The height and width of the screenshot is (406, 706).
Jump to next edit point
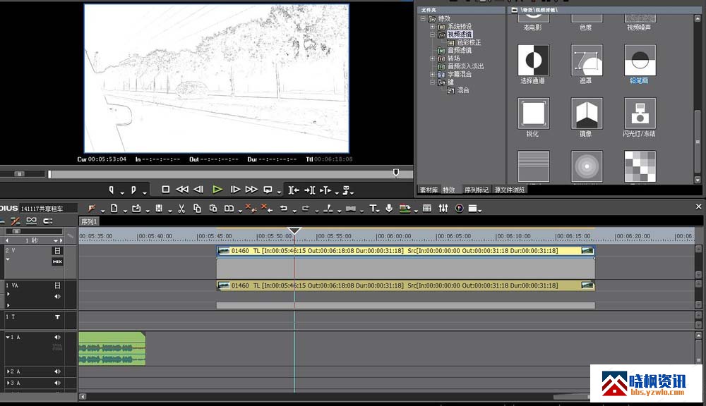(310, 190)
